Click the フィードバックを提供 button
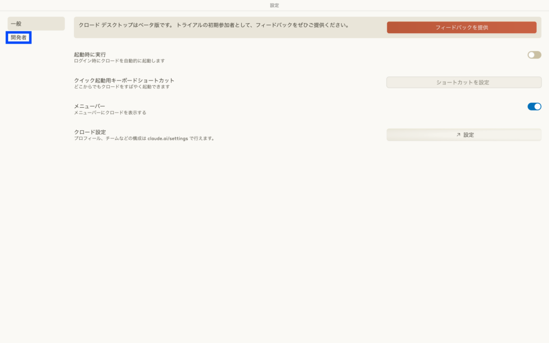Screen dimensions: 549x343 [x=462, y=27]
